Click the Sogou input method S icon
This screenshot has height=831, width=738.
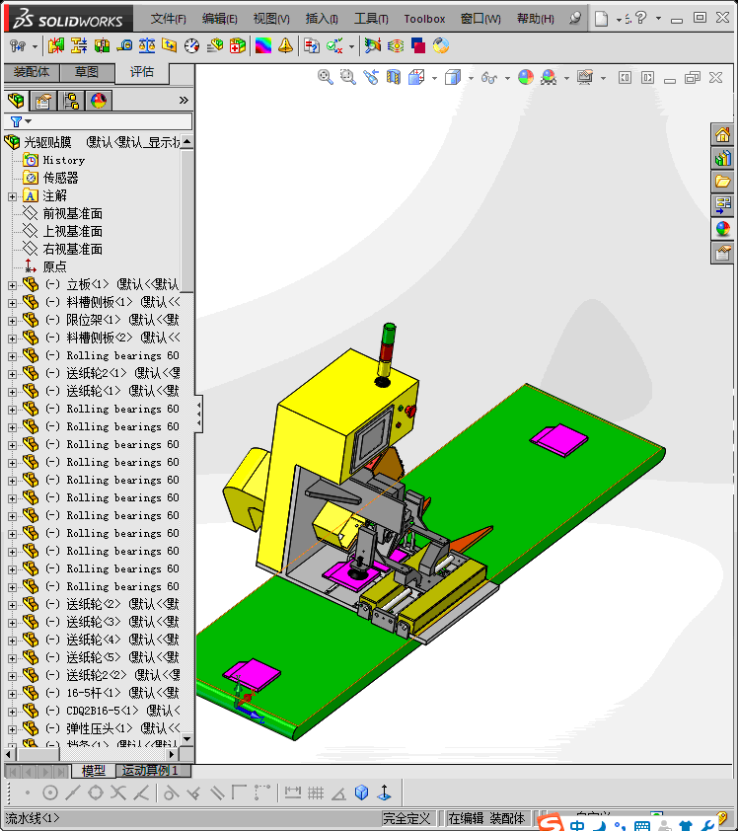point(551,822)
